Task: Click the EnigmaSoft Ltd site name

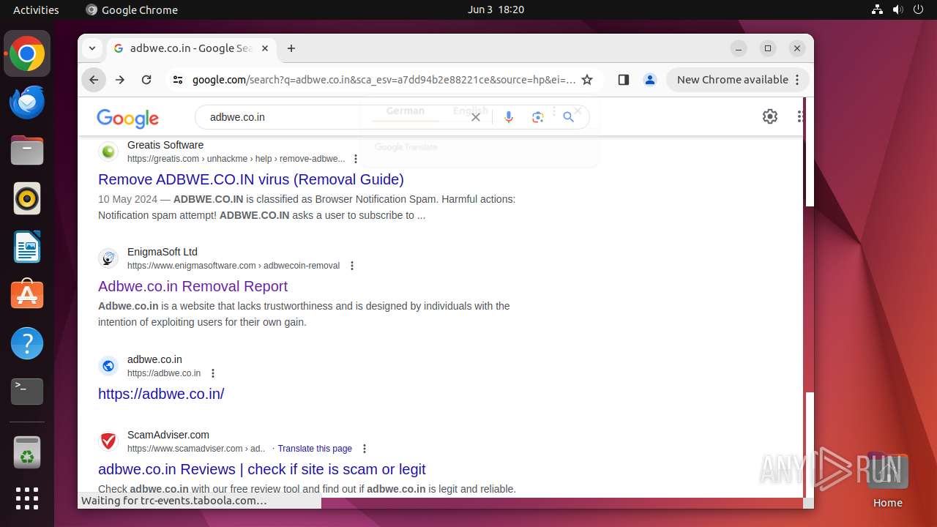Action: 163,252
